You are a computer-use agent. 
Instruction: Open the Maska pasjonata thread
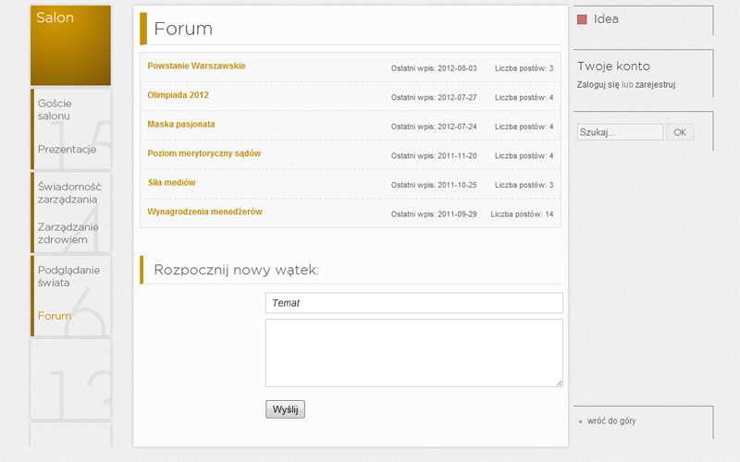coord(181,125)
